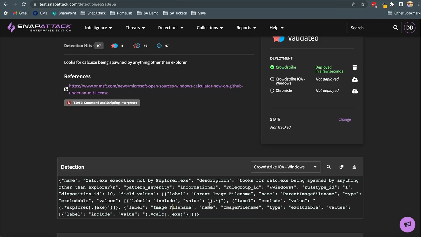The width and height of the screenshot is (421, 237).
Task: Expand the Intelligence navigation menu
Action: click(x=98, y=28)
